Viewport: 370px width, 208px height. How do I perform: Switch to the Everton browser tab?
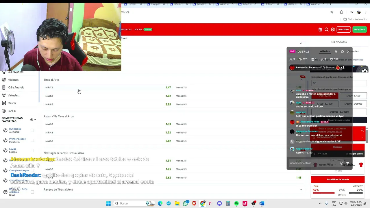[132, 4]
